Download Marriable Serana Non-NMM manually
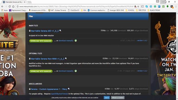 click(66, 71)
